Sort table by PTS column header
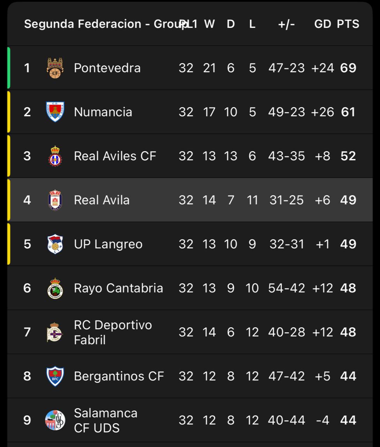Image resolution: width=380 pixels, height=447 pixels. coord(348,24)
